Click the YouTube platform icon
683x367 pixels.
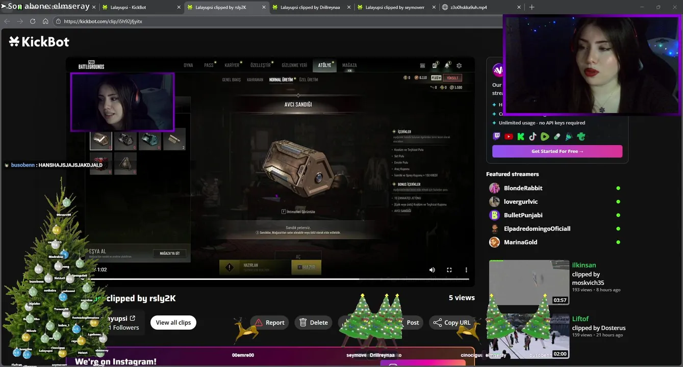tap(509, 137)
